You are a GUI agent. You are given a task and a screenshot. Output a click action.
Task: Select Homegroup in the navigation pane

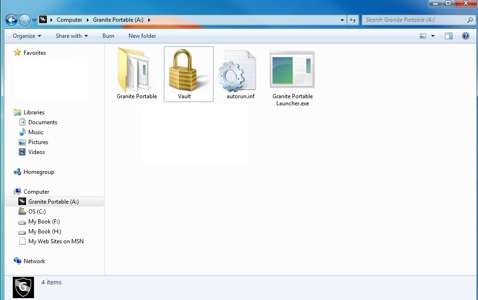click(39, 172)
